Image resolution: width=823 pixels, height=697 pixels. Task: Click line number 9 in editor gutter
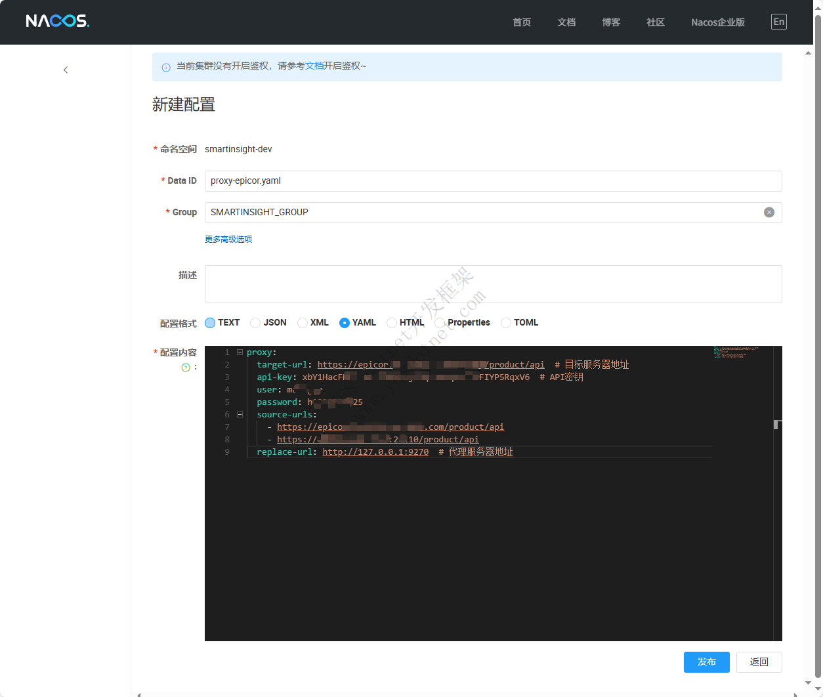227,452
